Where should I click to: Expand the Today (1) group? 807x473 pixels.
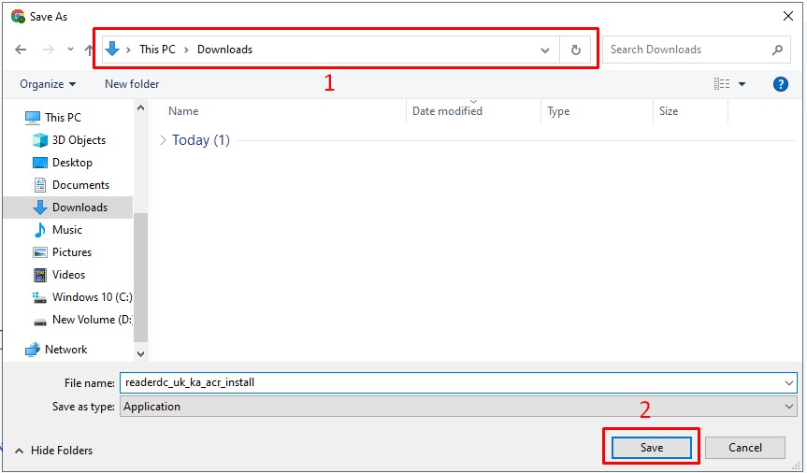[164, 140]
